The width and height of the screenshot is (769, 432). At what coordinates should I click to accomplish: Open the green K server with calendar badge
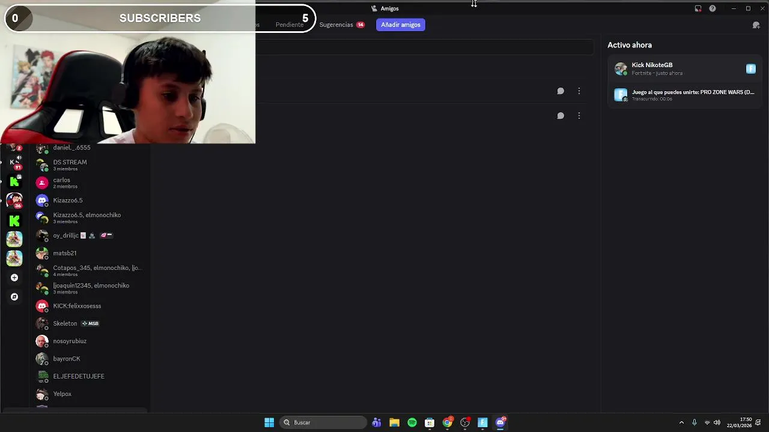click(14, 181)
